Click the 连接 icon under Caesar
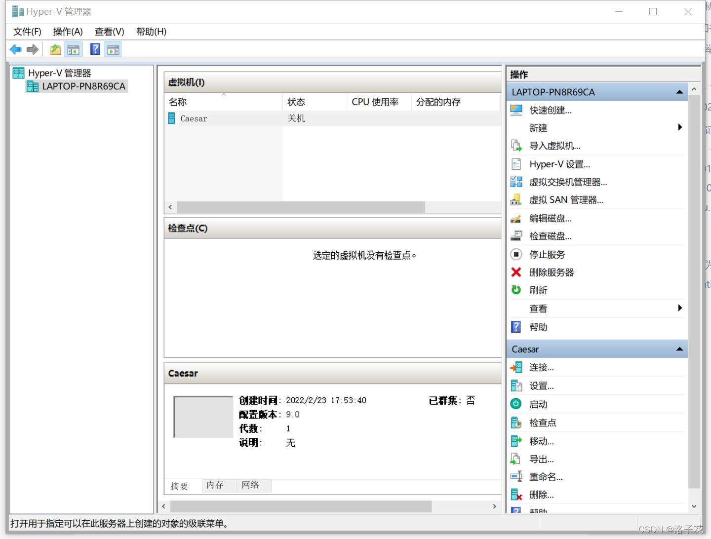 point(516,367)
